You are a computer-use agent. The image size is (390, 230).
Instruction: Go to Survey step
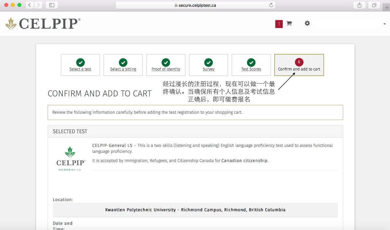pyautogui.click(x=208, y=65)
